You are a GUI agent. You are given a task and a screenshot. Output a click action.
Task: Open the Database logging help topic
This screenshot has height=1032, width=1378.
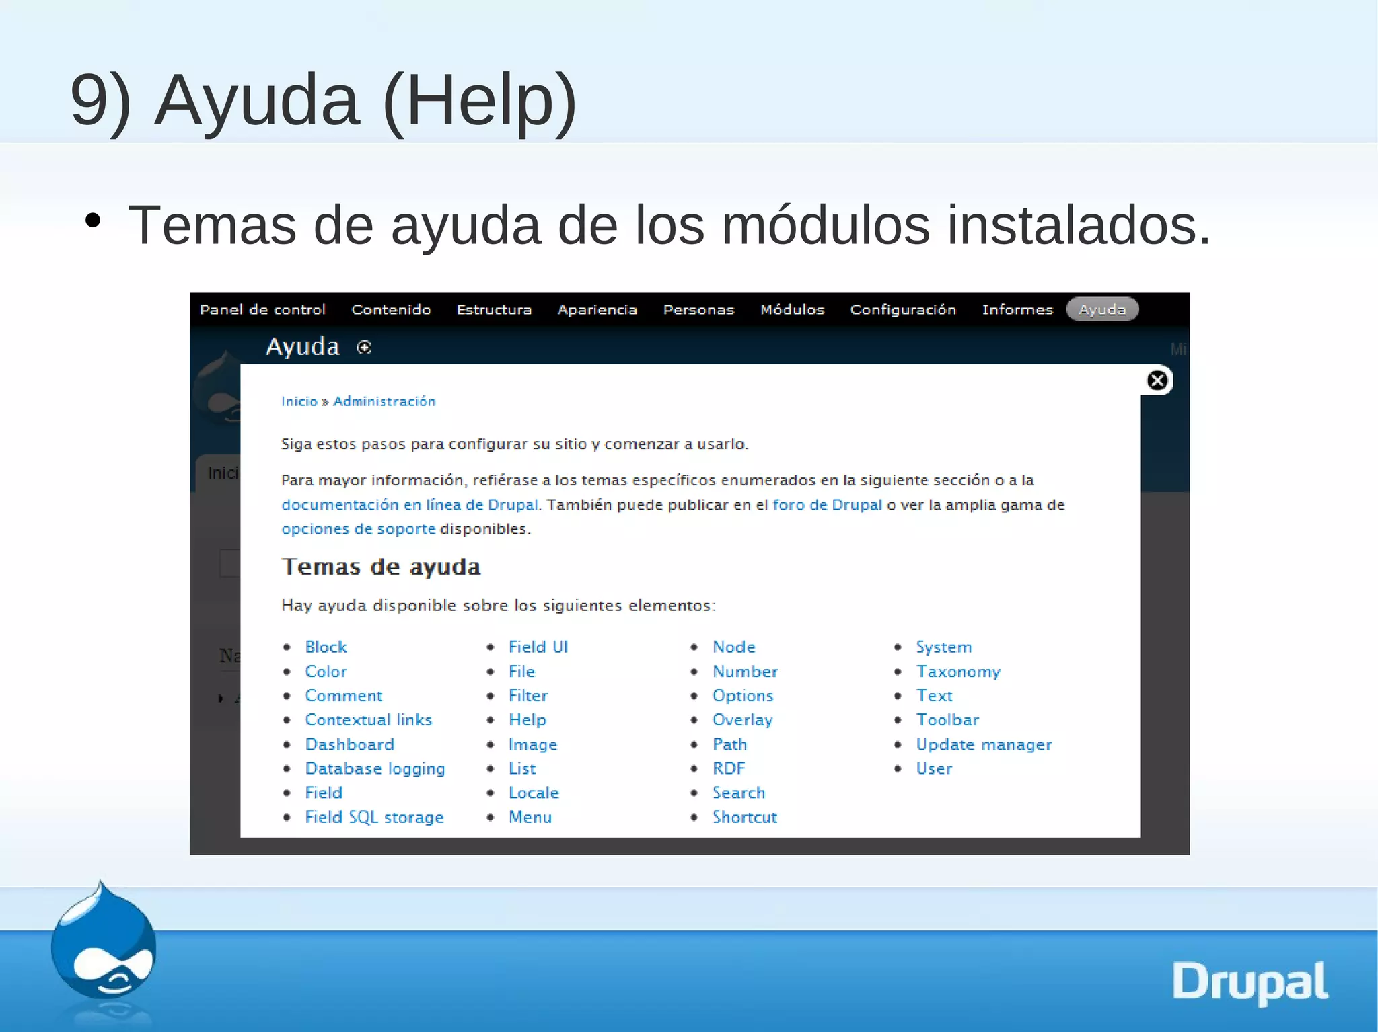[x=375, y=768]
